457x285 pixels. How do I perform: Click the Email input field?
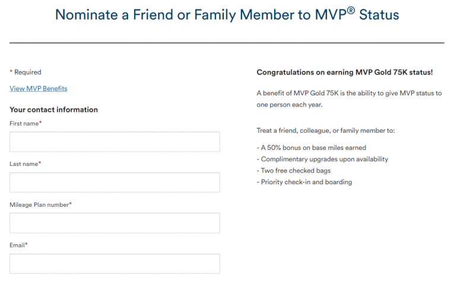point(115,264)
